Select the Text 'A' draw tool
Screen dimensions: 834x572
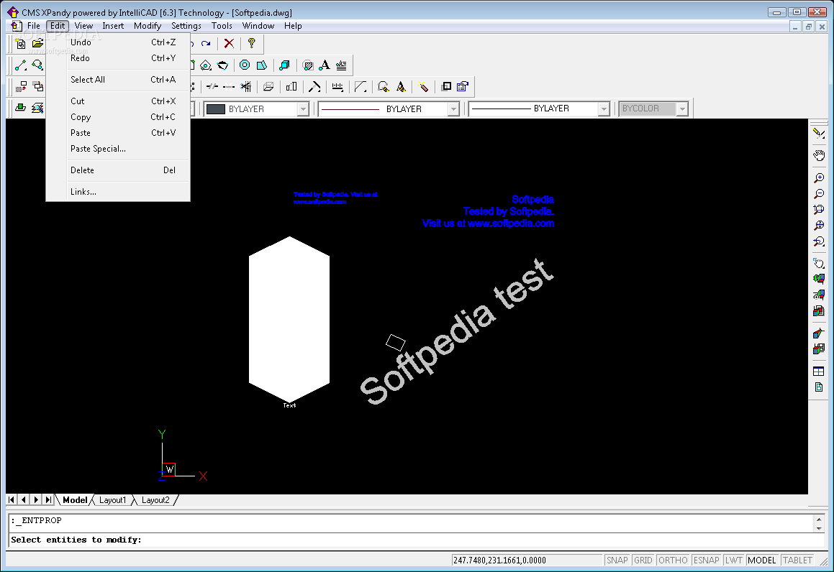325,65
